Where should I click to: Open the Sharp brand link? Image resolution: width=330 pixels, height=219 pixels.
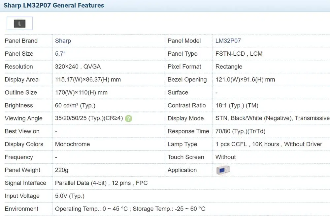click(x=63, y=41)
